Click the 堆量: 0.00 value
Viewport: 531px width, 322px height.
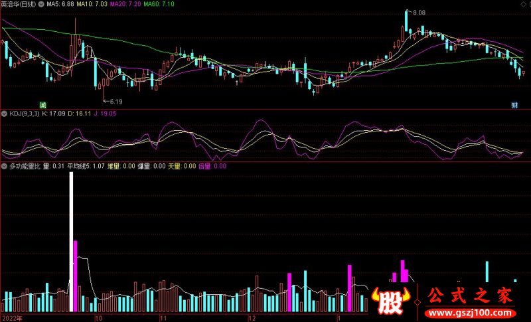121,166
